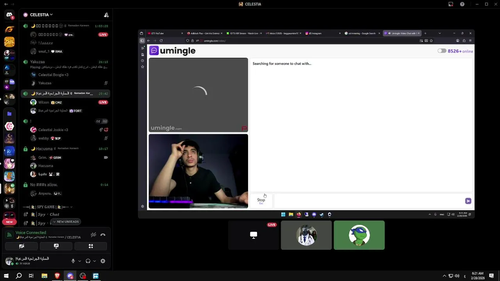
Task: Open Discord from Windows taskbar
Action: click(x=70, y=276)
